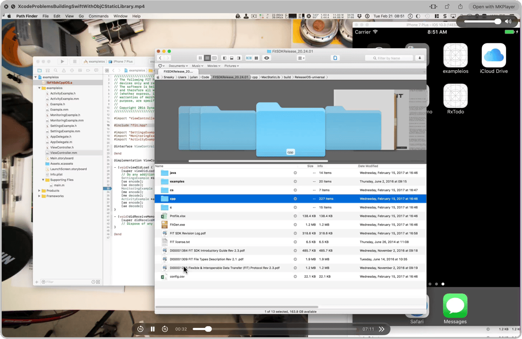Click Code in the path bar
The image size is (522, 339).
pyautogui.click(x=205, y=77)
